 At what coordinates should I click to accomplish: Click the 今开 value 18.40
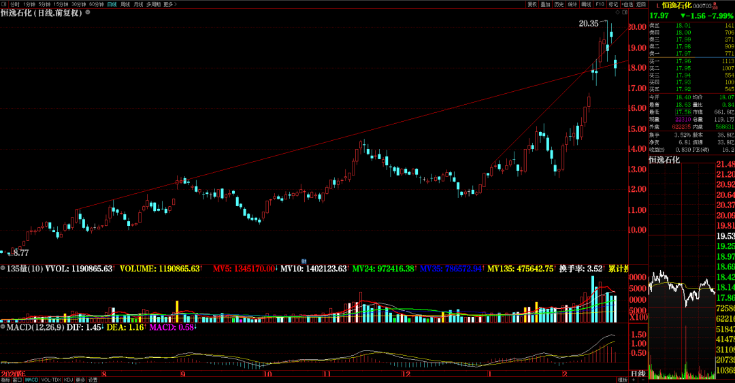click(683, 97)
